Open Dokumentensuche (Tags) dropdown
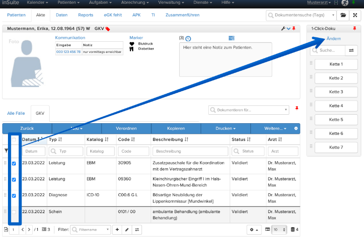The image size is (364, 237). point(301,15)
